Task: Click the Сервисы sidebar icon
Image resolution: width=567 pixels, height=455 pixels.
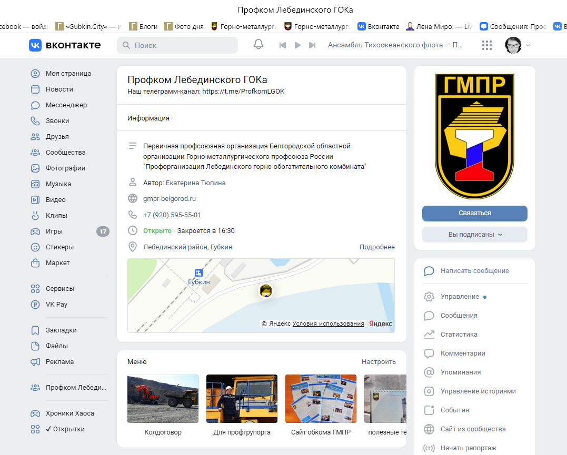Action: 35,289
